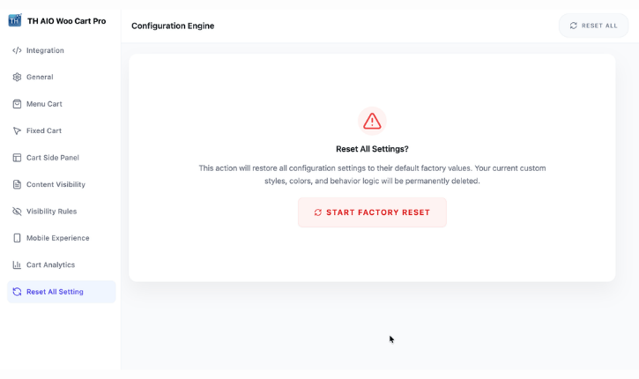This screenshot has height=379, width=639.
Task: Click the Start Factory Reset button
Action: 372,212
